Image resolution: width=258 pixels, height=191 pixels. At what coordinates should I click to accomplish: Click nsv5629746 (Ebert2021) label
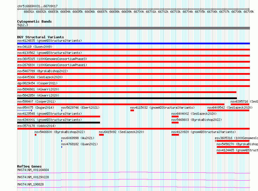click(x=80, y=108)
